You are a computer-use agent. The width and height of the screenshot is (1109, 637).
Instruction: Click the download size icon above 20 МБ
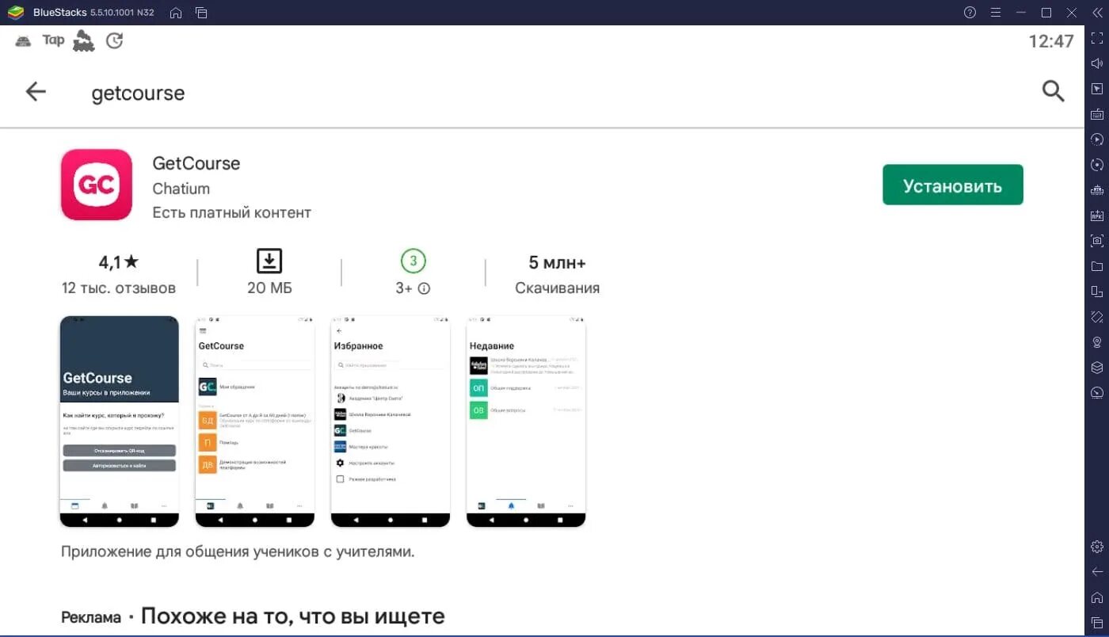(269, 261)
